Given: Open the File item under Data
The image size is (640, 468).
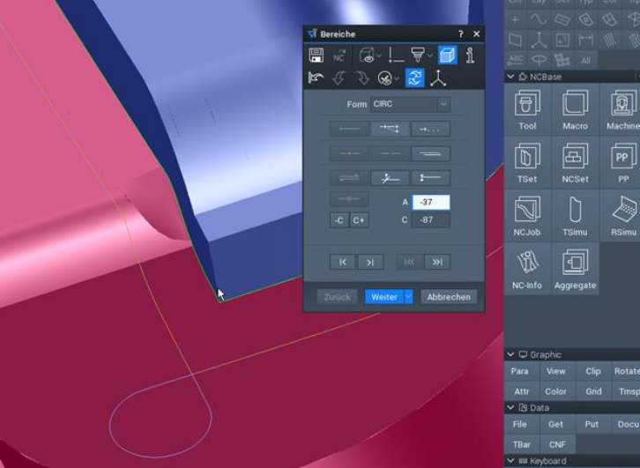Looking at the screenshot, I should (x=520, y=424).
